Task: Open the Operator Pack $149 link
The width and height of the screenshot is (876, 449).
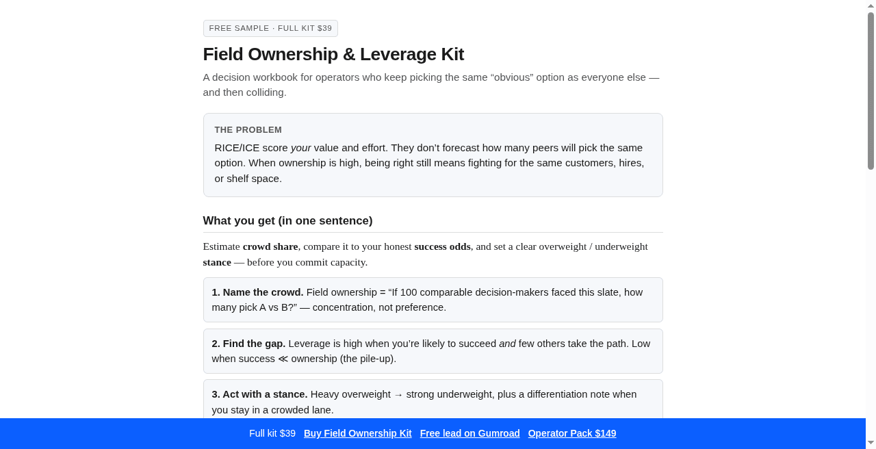Action: pos(572,433)
